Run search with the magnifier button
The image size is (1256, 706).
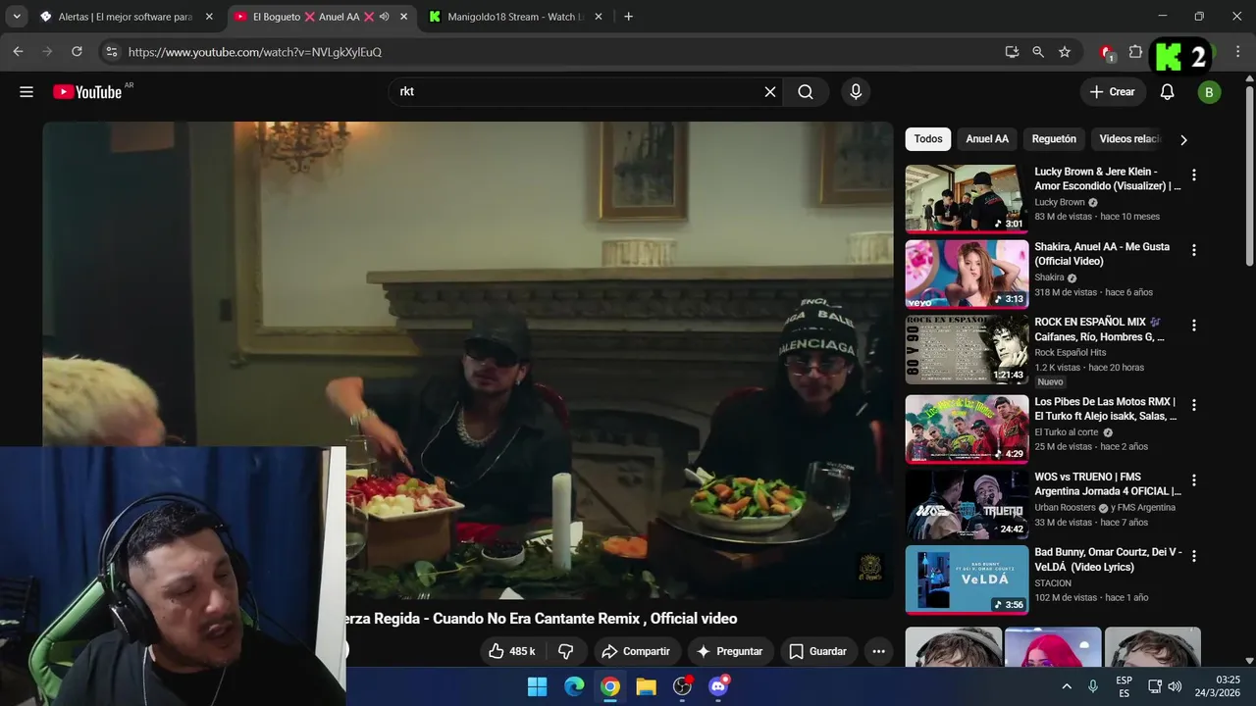[806, 92]
